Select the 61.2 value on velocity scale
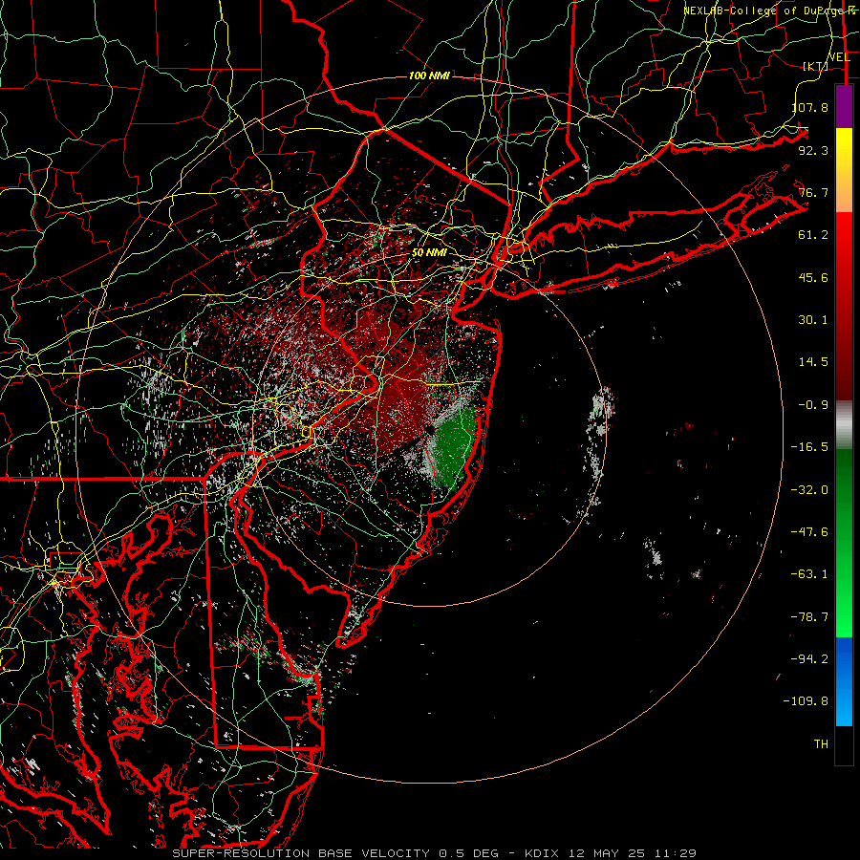Viewport: 860px width, 860px height. pos(813,235)
